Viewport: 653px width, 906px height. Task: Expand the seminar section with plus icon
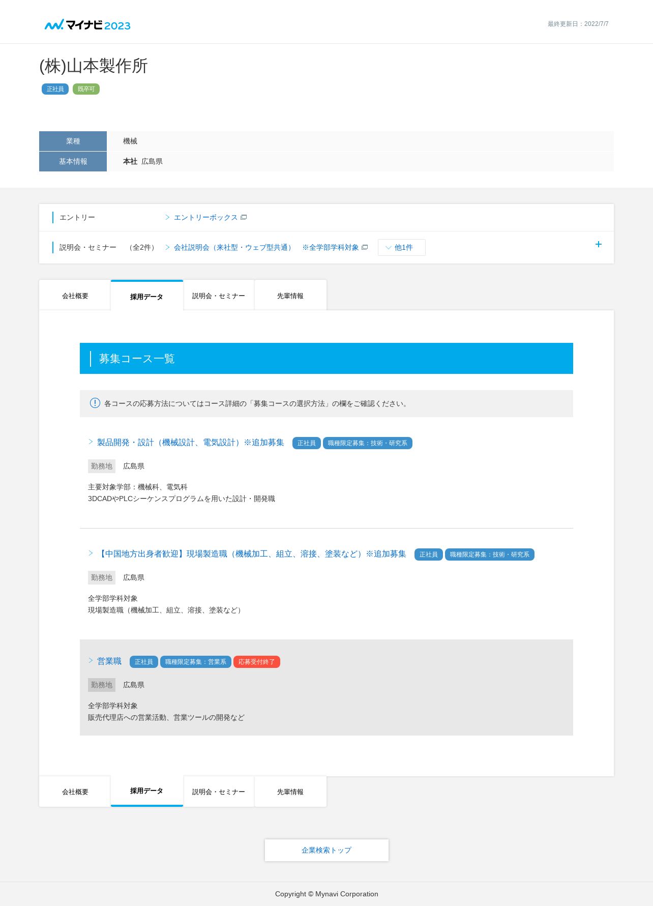pyautogui.click(x=599, y=244)
